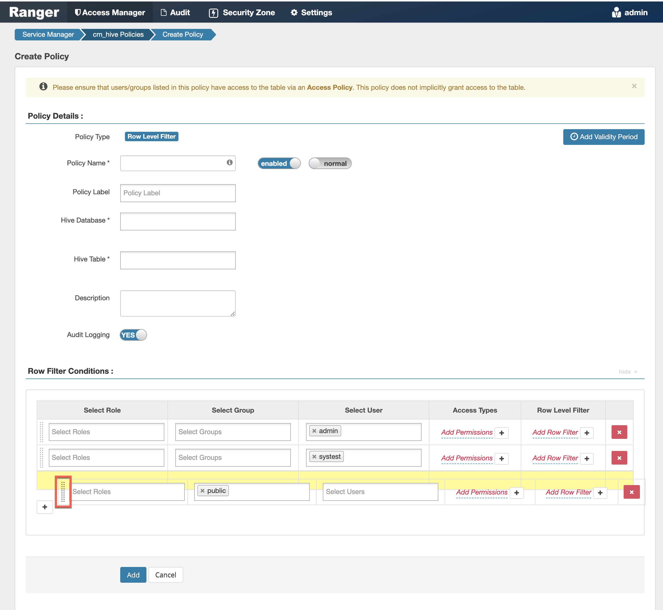The image size is (663, 610).
Task: Dismiss the Access Policy warning banner
Action: 634,86
